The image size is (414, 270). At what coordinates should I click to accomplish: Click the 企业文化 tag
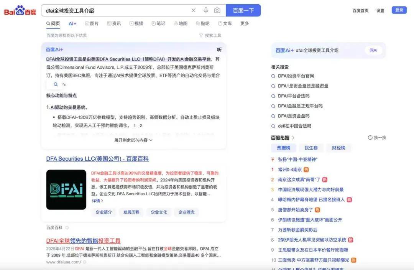coord(159,212)
